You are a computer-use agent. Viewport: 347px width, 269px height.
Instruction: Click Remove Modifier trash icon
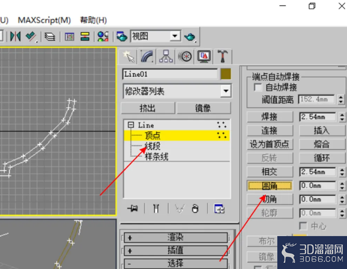(195, 208)
